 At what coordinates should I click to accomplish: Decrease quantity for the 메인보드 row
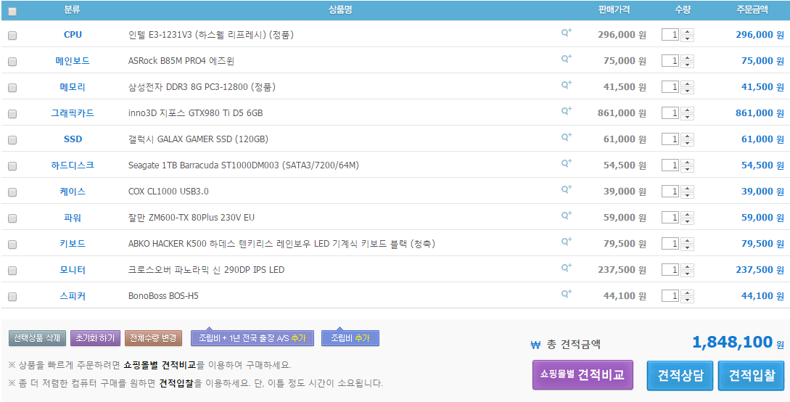pyautogui.click(x=687, y=65)
